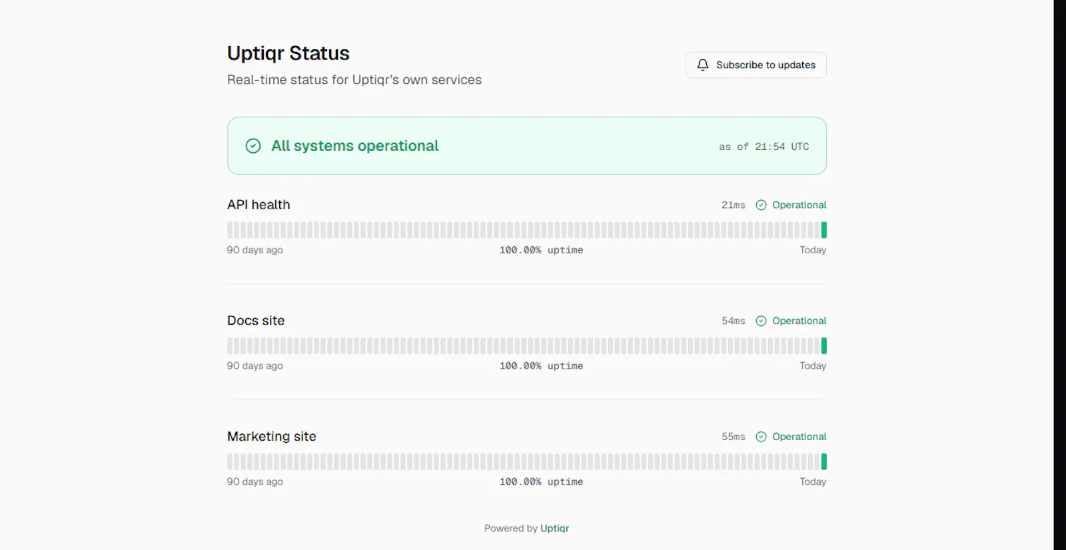Click the Today label under Marketing site
Image resolution: width=1066 pixels, height=550 pixels.
coord(813,482)
